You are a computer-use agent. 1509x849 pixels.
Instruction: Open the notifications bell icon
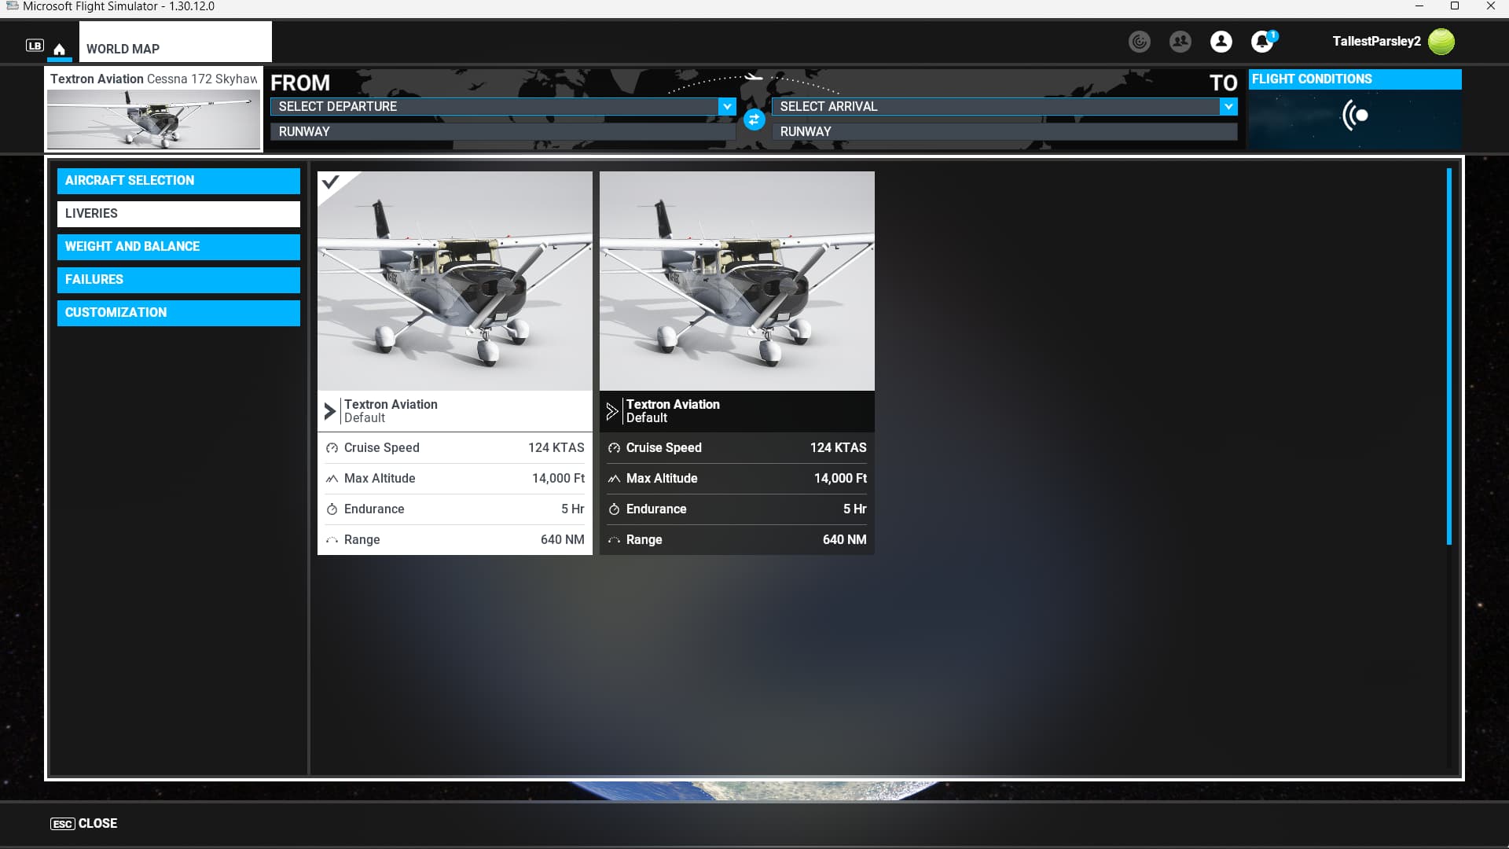pos(1261,42)
